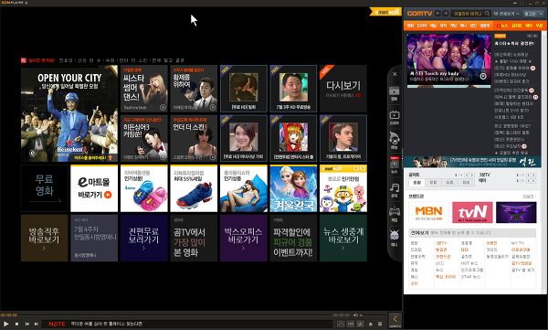Open the HOT 뉴스 sitemap link
The image size is (548, 330).
pyautogui.click(x=469, y=263)
